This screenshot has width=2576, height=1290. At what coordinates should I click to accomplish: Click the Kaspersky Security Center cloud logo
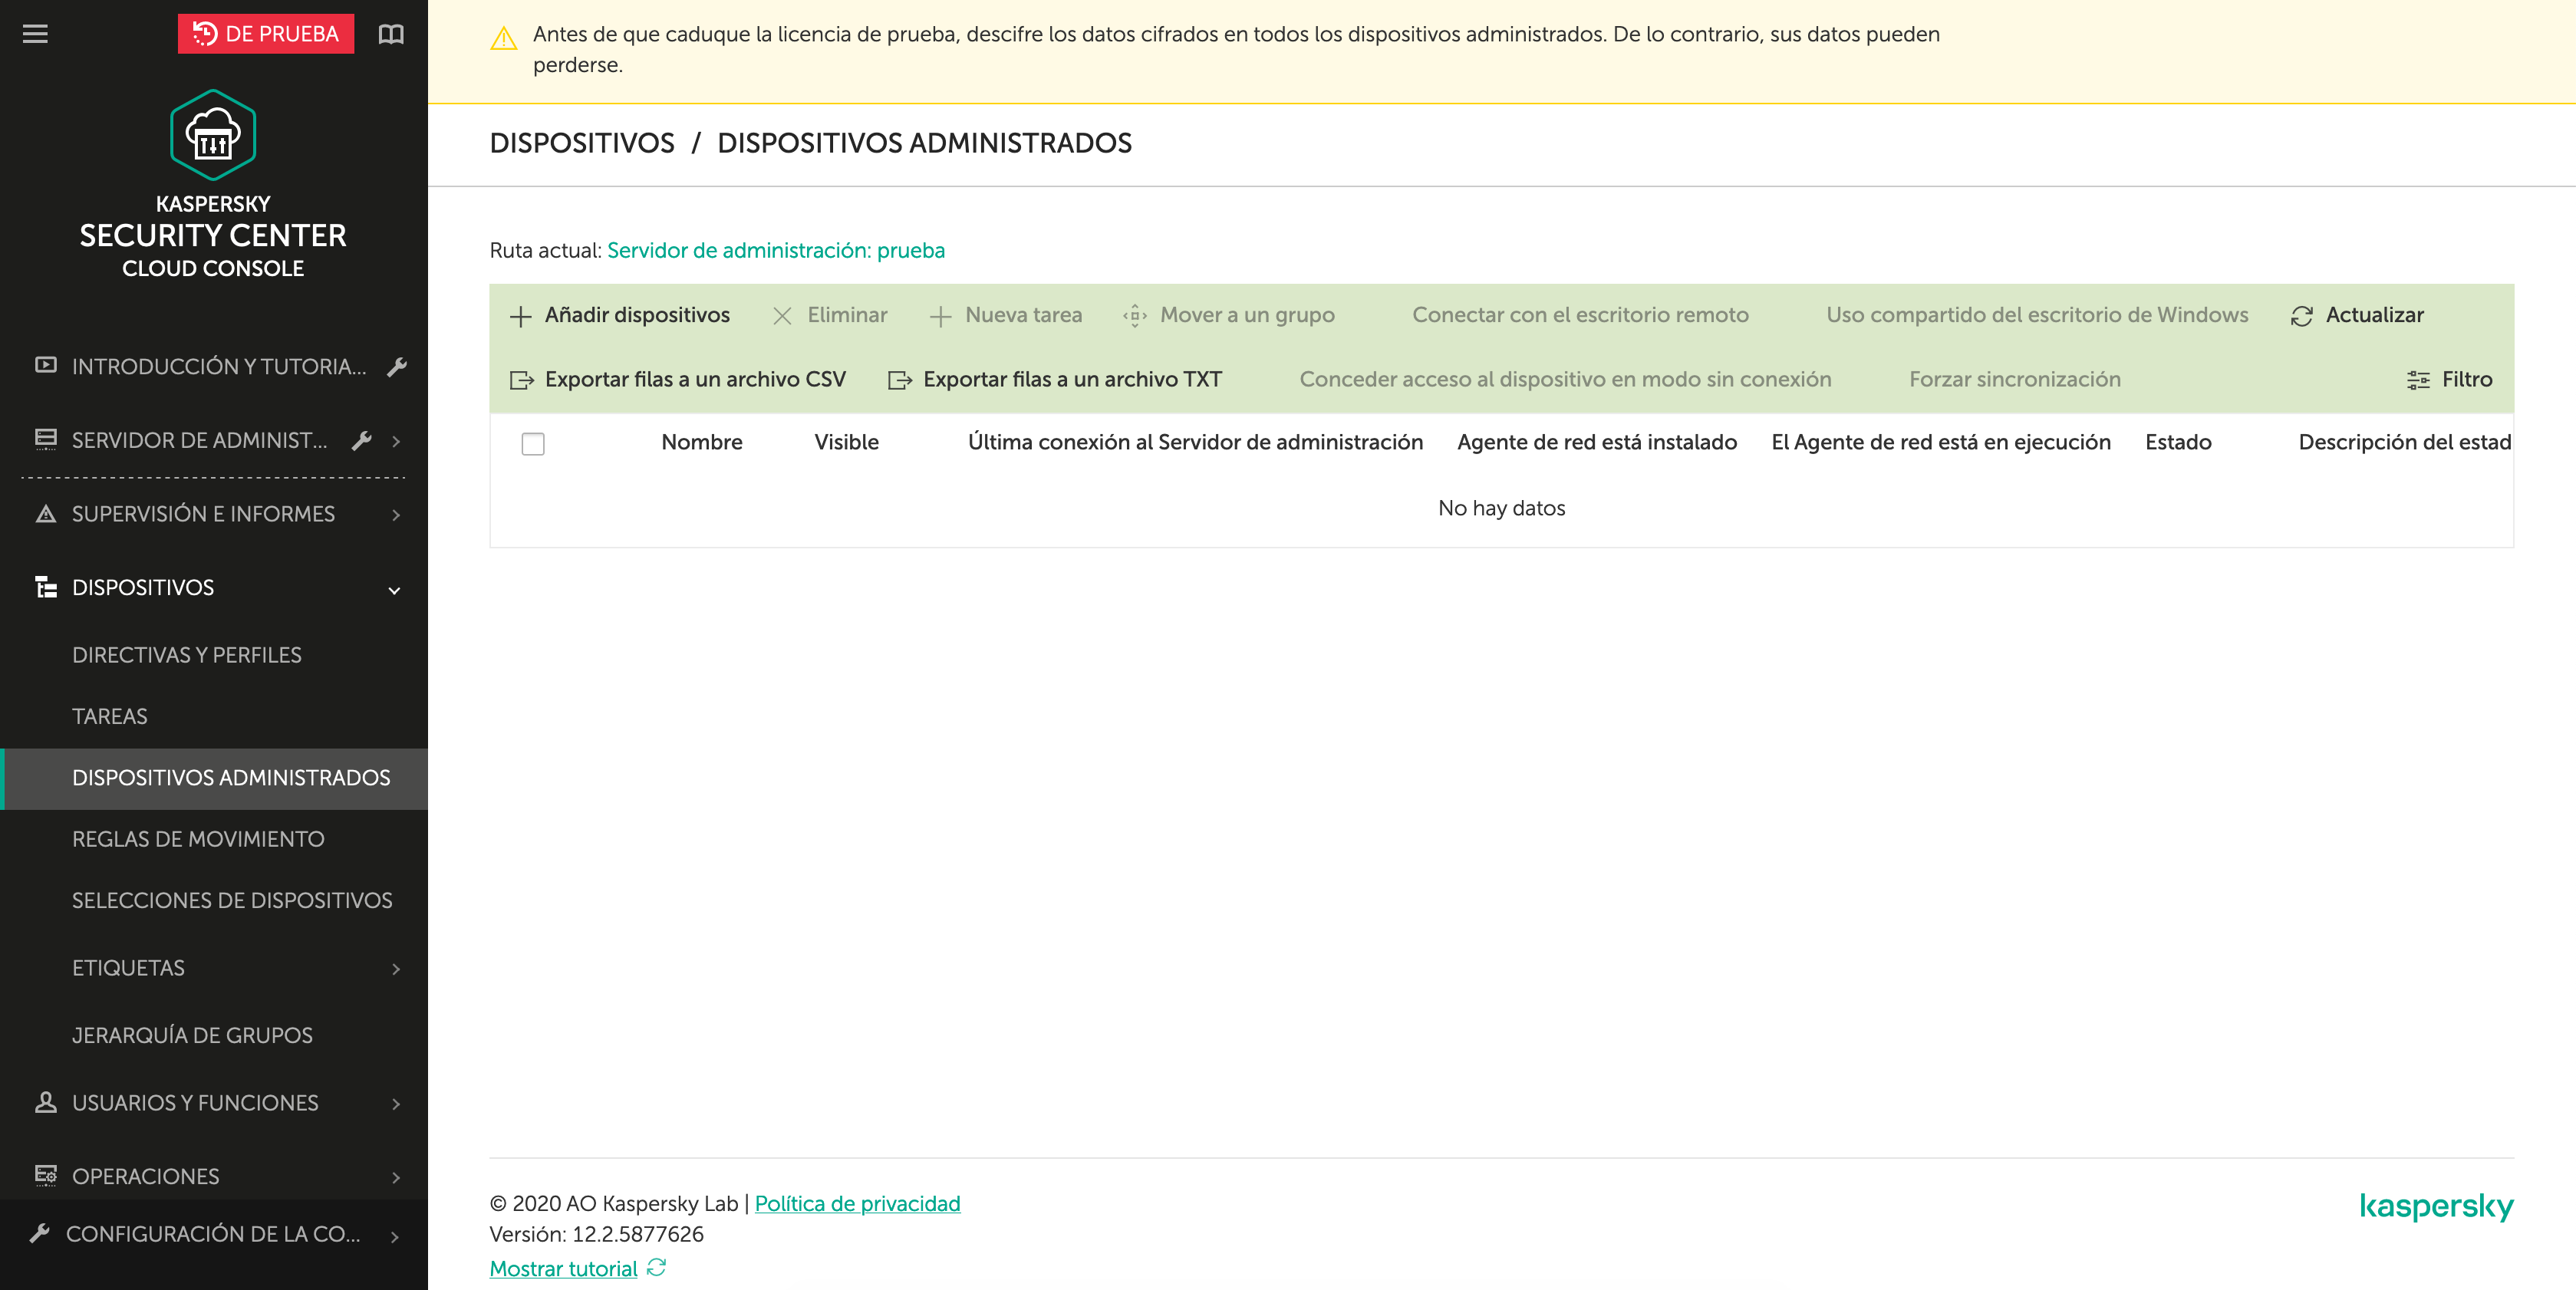click(x=213, y=135)
